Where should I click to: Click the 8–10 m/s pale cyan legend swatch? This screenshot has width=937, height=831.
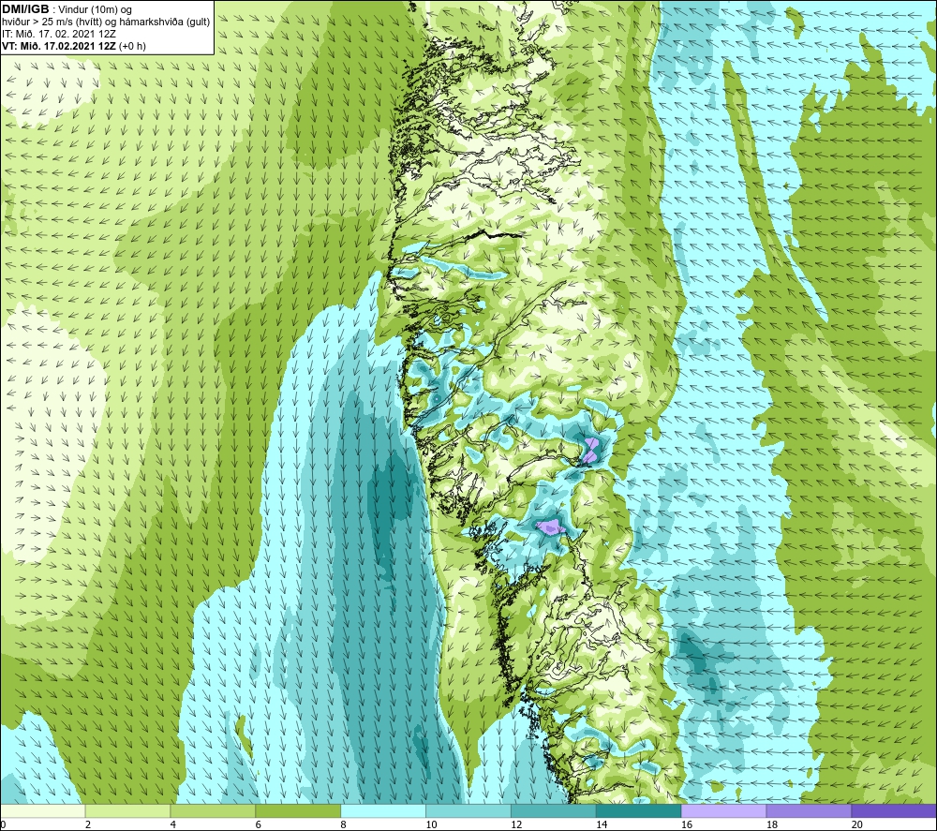(383, 810)
